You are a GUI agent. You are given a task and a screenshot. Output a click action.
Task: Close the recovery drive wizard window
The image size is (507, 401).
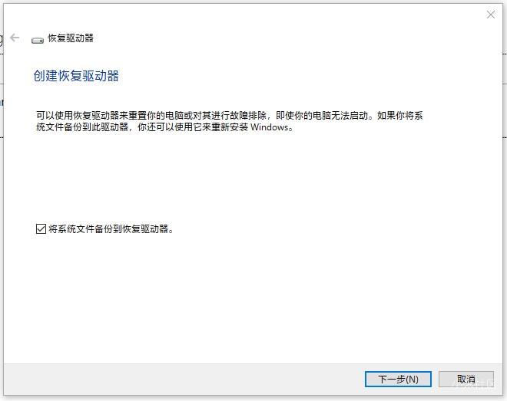(491, 15)
